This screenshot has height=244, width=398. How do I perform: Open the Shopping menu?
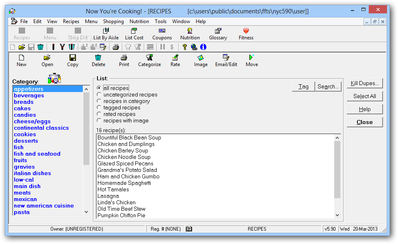113,21
